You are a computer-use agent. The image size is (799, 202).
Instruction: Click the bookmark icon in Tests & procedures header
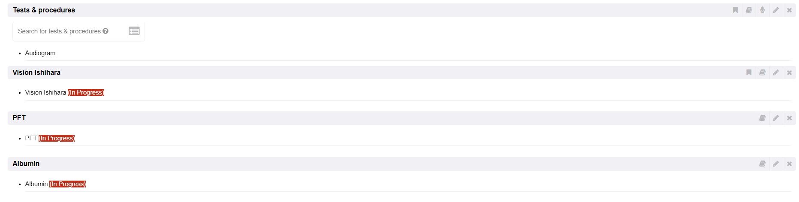(735, 10)
